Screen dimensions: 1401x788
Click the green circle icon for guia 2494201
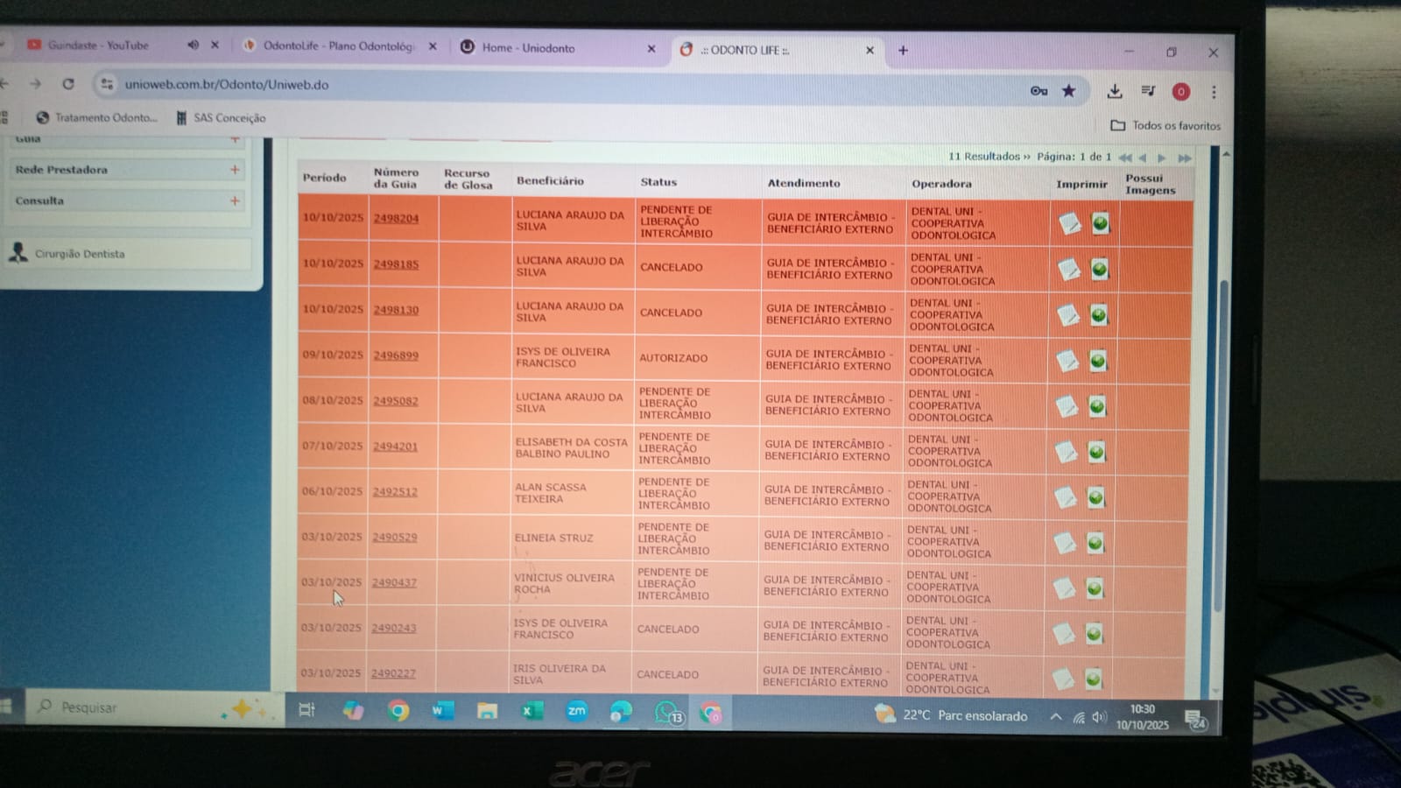coord(1096,451)
